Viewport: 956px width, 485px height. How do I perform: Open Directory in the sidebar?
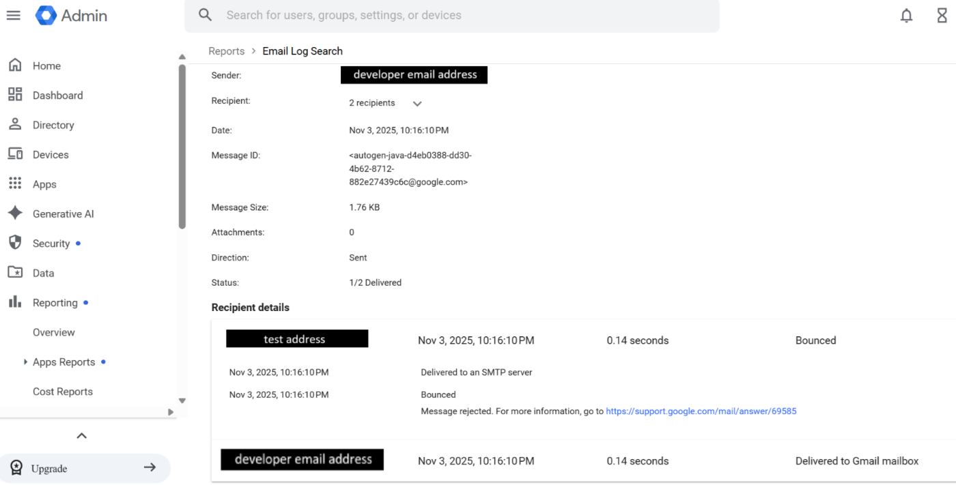click(x=53, y=125)
